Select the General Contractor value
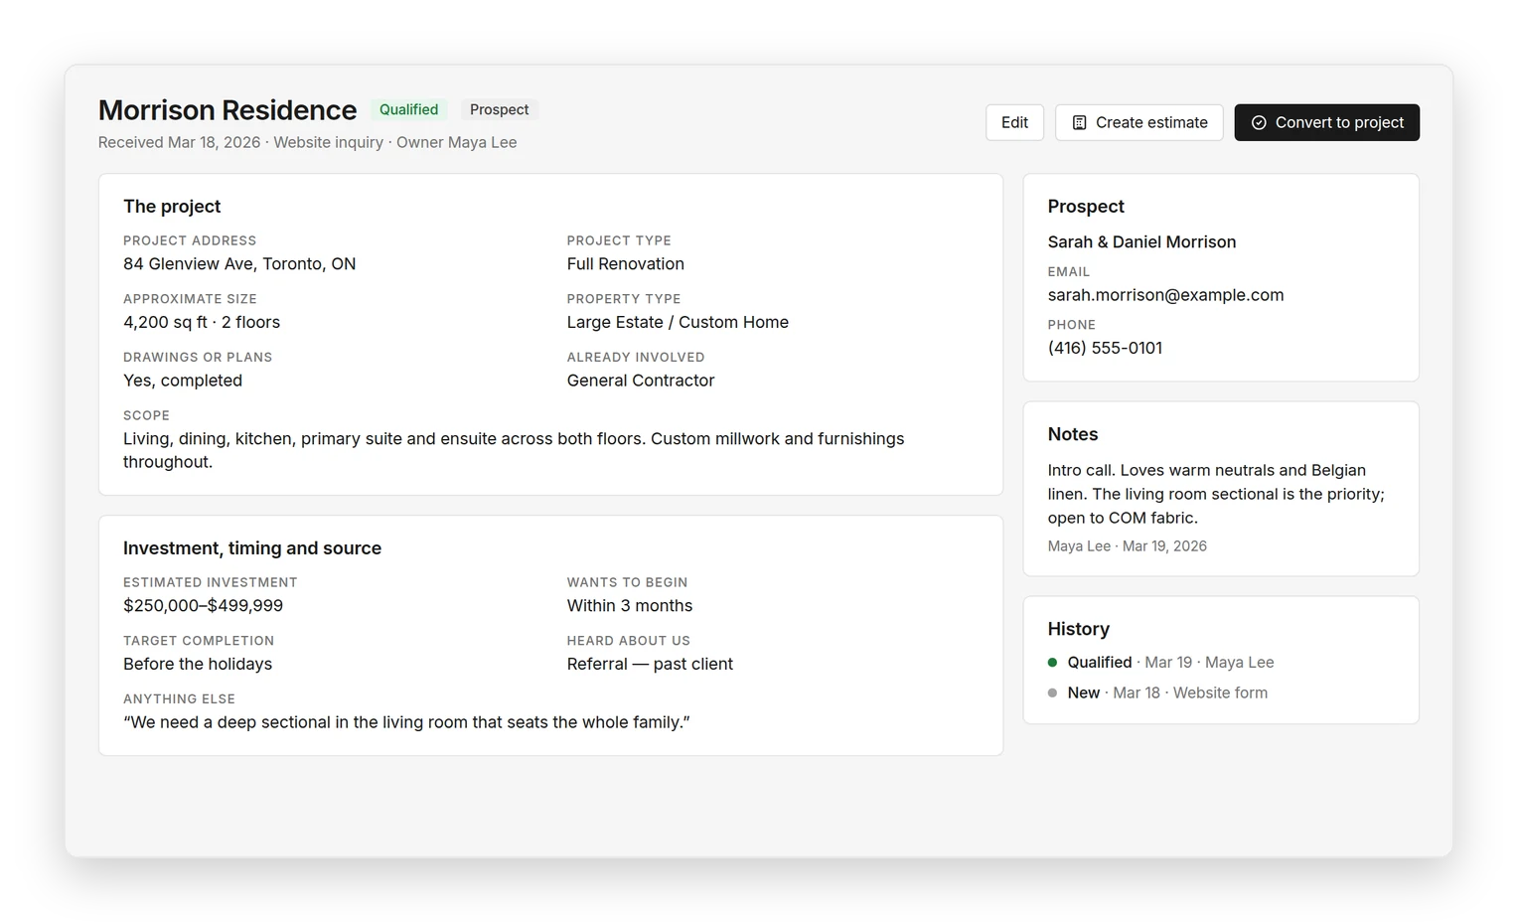Image resolution: width=1518 pixels, height=922 pixels. (x=641, y=381)
